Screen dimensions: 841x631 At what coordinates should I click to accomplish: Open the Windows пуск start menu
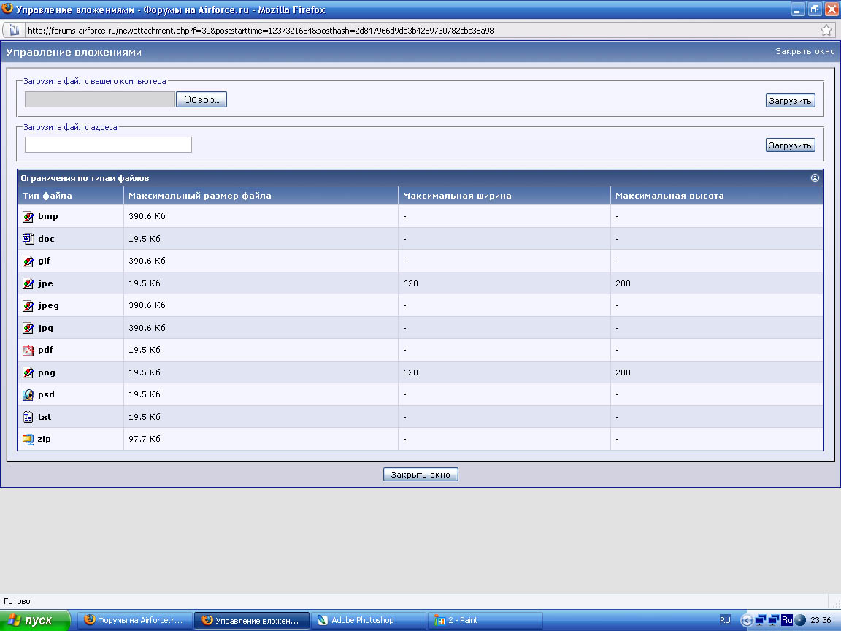tap(35, 620)
